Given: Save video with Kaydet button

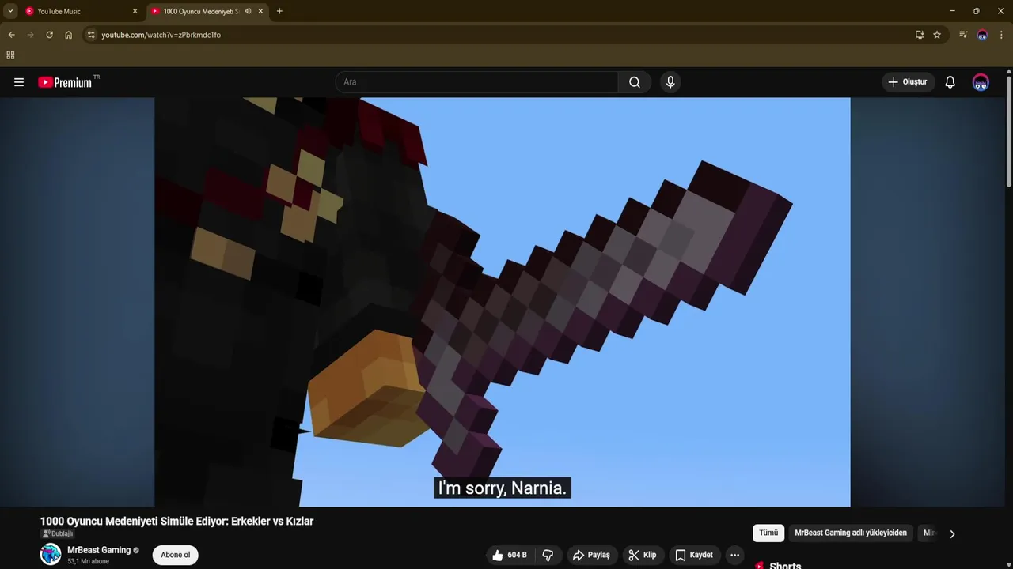Looking at the screenshot, I should [693, 555].
